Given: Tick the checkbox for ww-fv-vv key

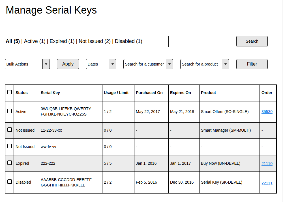Looking at the screenshot, I should 10,146.
